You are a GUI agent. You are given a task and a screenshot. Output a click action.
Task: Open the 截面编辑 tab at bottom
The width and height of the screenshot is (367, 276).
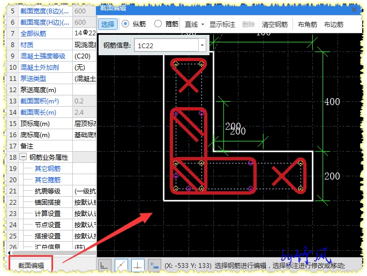pyautogui.click(x=31, y=265)
